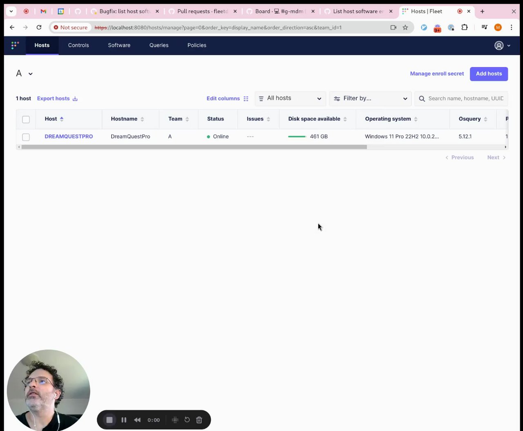Screen dimensions: 523x431
Task: Go to the Controls nav tab
Action: 78,45
